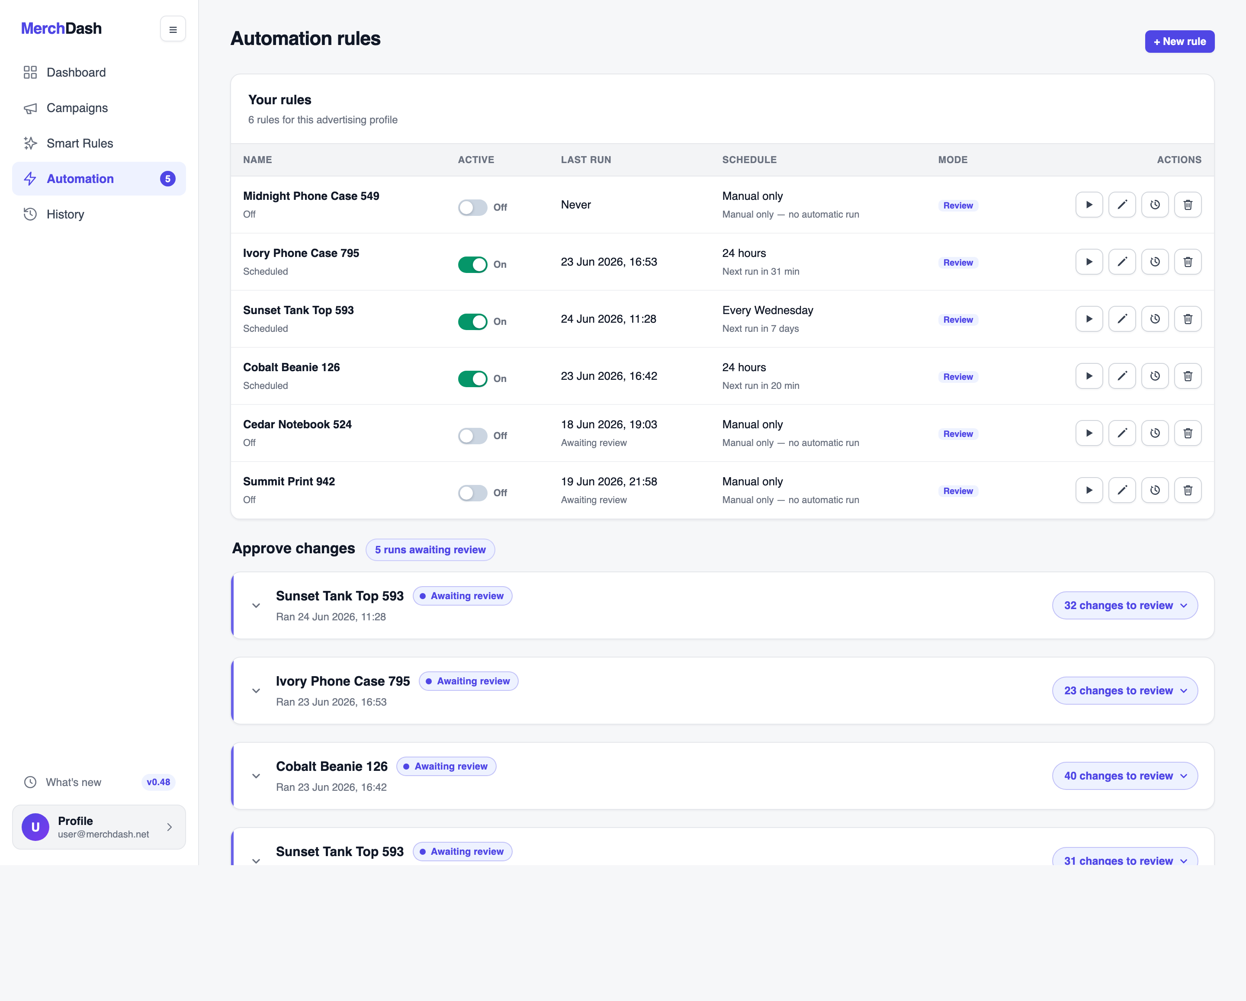
Task: Turn on the Summit Print 942 toggle
Action: (x=472, y=493)
